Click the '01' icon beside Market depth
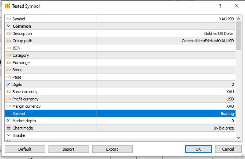 coord(9,121)
